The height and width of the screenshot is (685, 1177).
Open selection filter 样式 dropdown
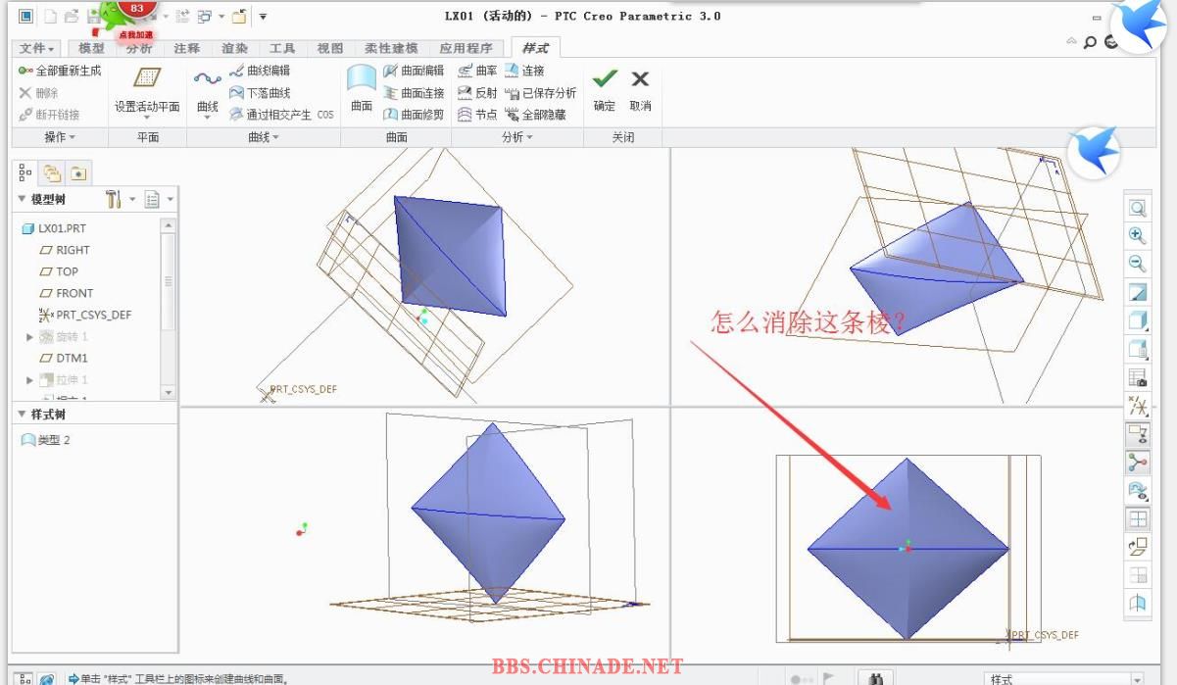(x=1063, y=678)
